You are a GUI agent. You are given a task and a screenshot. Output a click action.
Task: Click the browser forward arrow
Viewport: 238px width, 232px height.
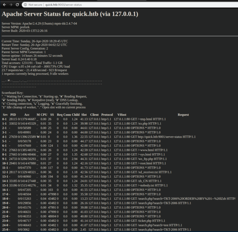[x=11, y=5]
